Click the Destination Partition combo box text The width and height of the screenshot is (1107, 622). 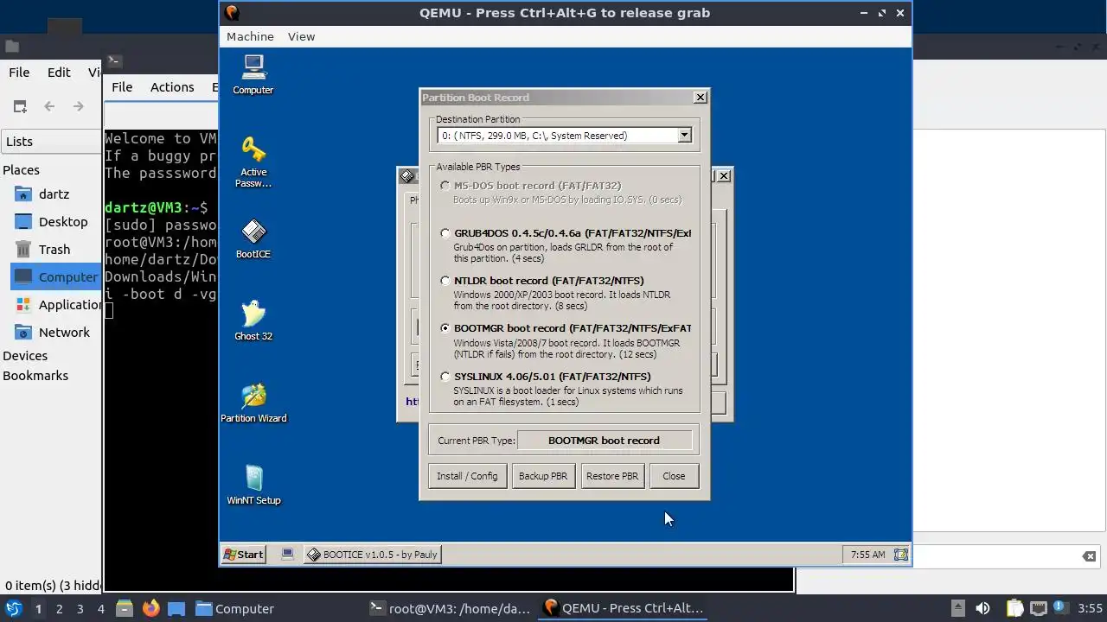click(x=534, y=136)
